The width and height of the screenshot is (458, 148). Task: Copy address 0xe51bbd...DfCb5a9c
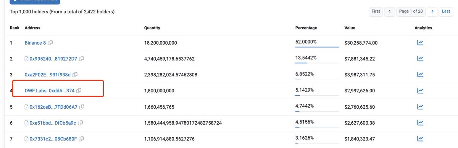[x=80, y=123]
